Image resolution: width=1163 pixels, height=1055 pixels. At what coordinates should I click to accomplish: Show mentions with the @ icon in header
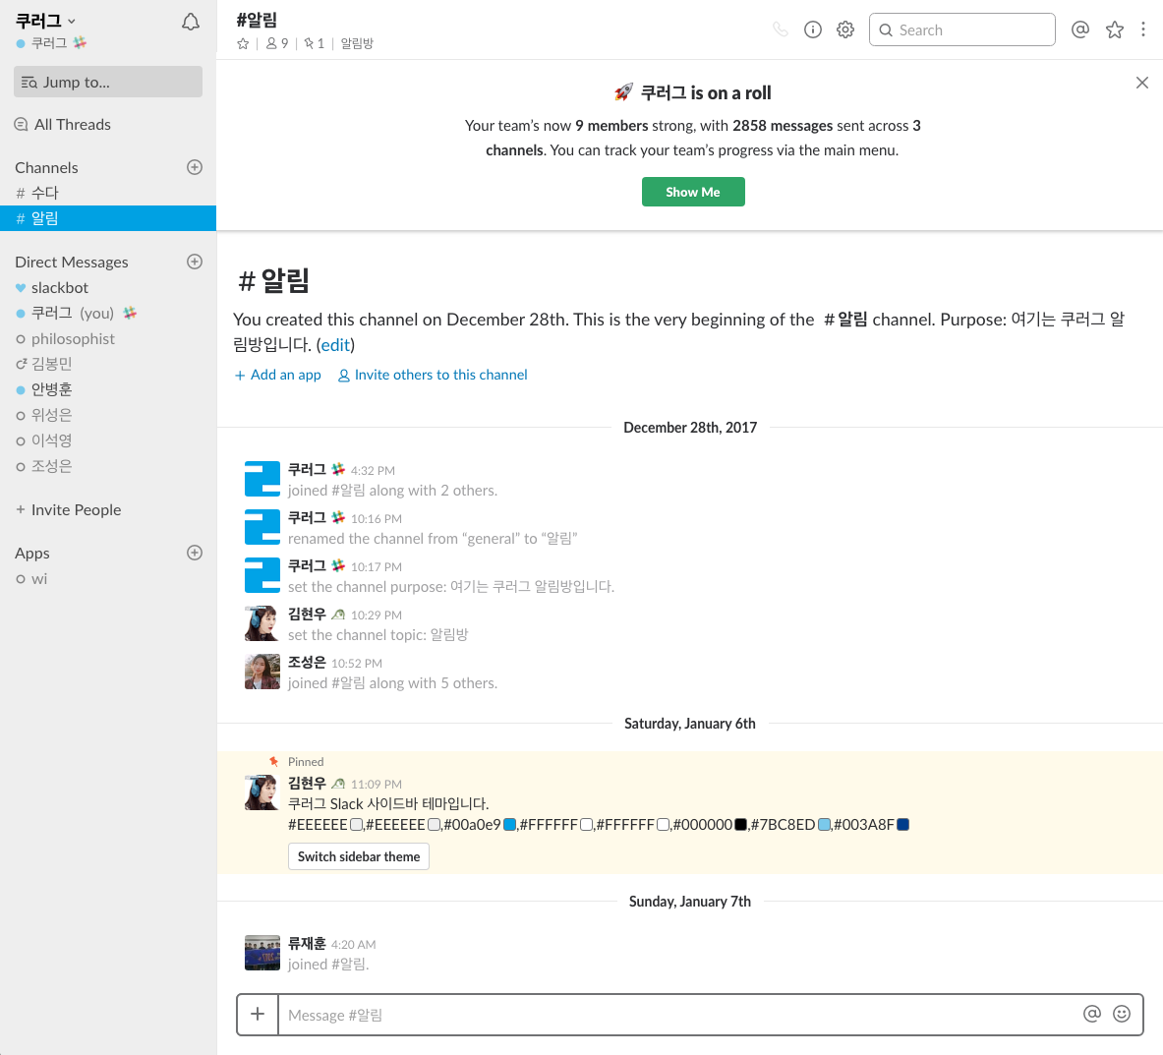click(1080, 29)
